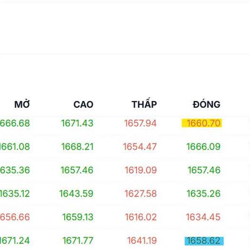Select the ĐÓNG column header

click(x=206, y=104)
